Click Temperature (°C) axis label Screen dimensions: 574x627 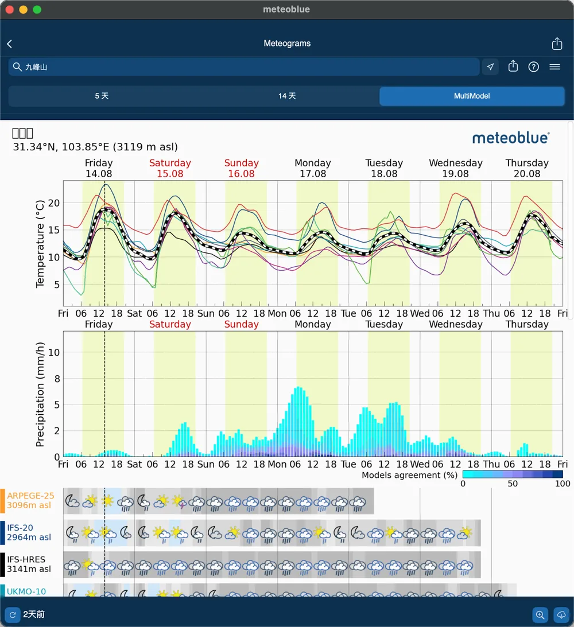40,244
